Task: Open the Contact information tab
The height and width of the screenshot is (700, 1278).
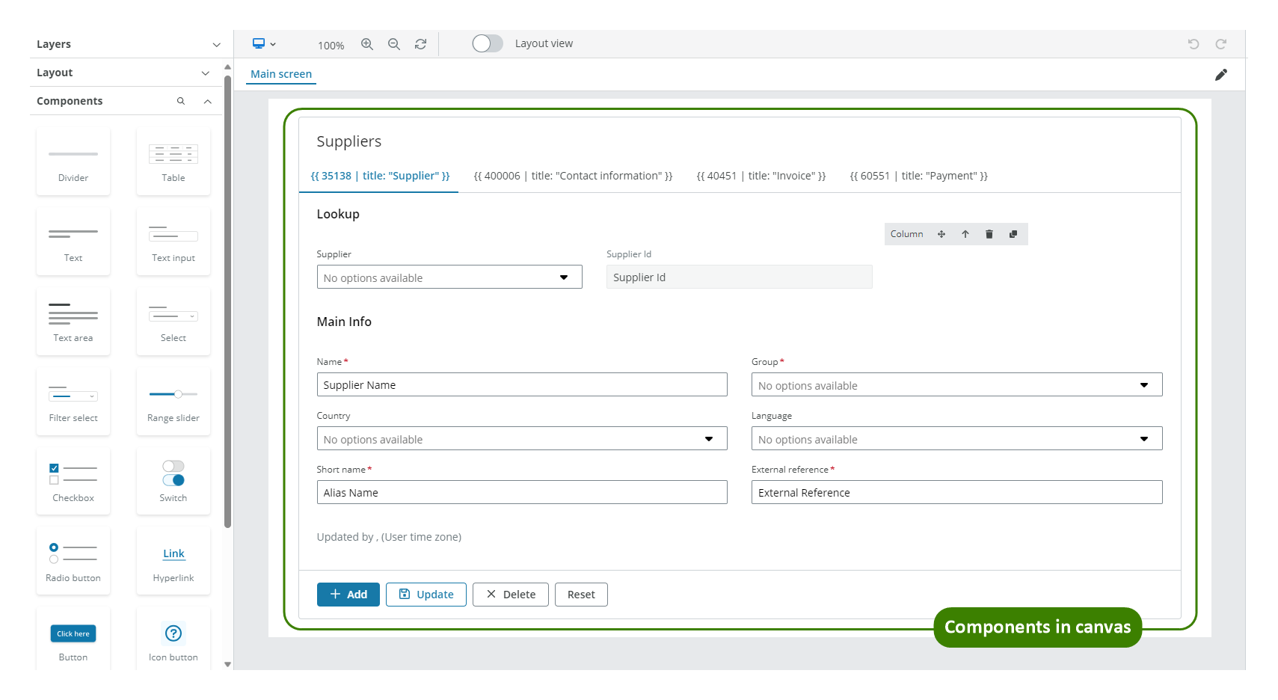Action: [x=573, y=176]
